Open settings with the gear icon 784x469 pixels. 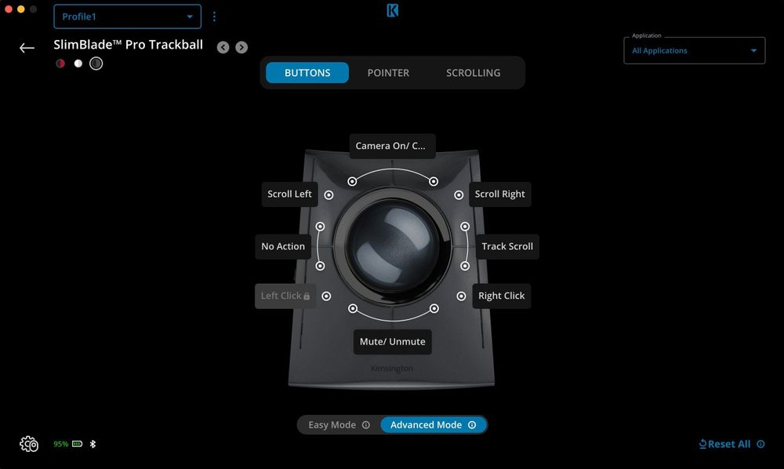click(x=28, y=444)
